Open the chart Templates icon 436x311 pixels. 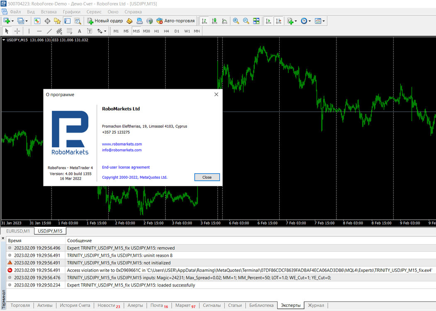[318, 21]
